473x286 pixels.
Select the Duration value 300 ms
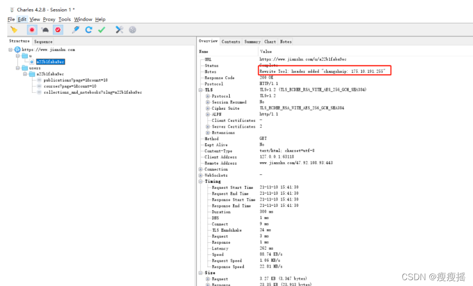pyautogui.click(x=266, y=212)
